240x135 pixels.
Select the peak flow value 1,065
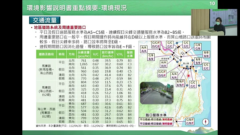click(84, 64)
